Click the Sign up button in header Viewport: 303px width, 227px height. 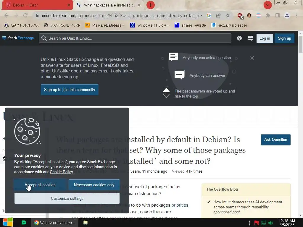point(284,38)
